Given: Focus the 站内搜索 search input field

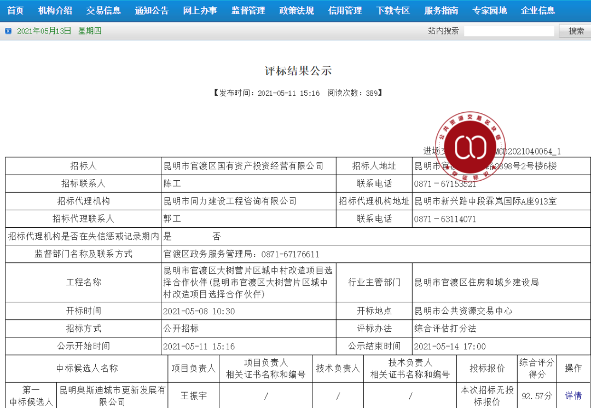Looking at the screenshot, I should coord(509,31).
